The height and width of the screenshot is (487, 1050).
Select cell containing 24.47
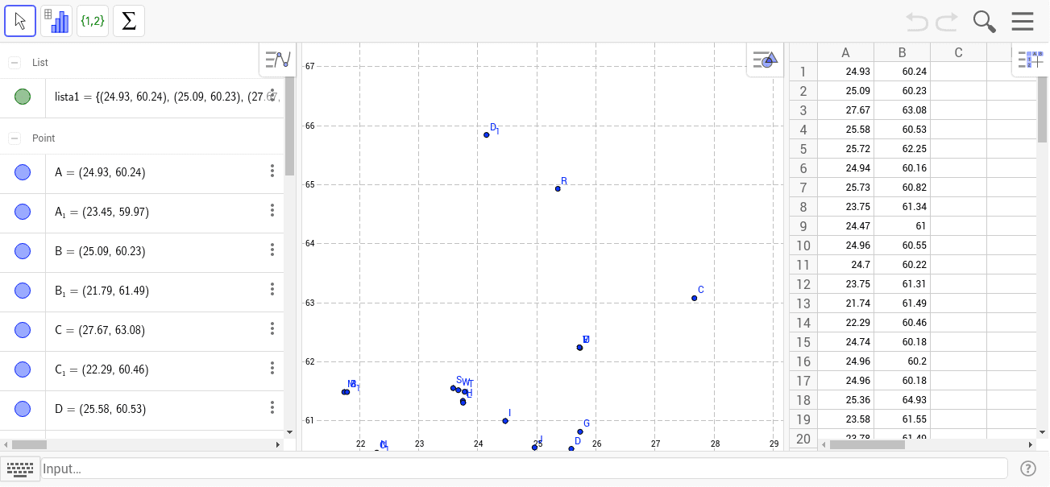tap(845, 226)
